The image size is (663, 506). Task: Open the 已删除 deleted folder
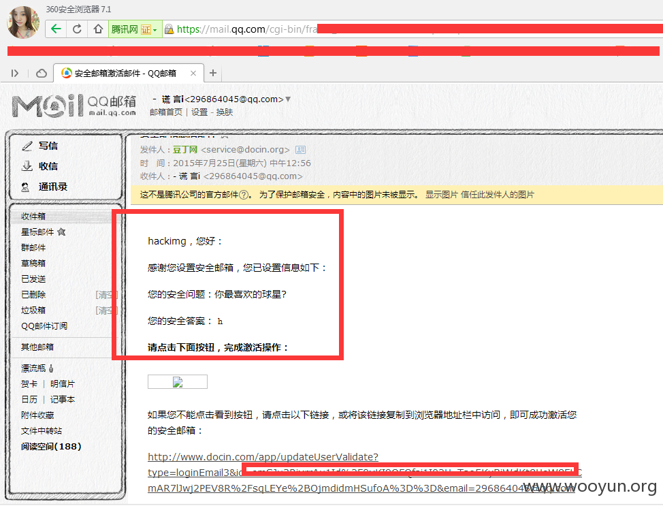33,294
